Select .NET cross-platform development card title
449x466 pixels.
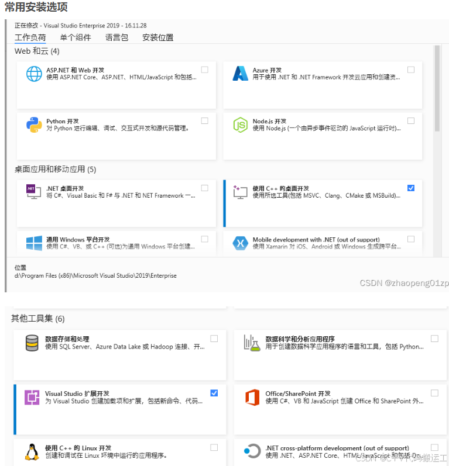[x=337, y=448]
